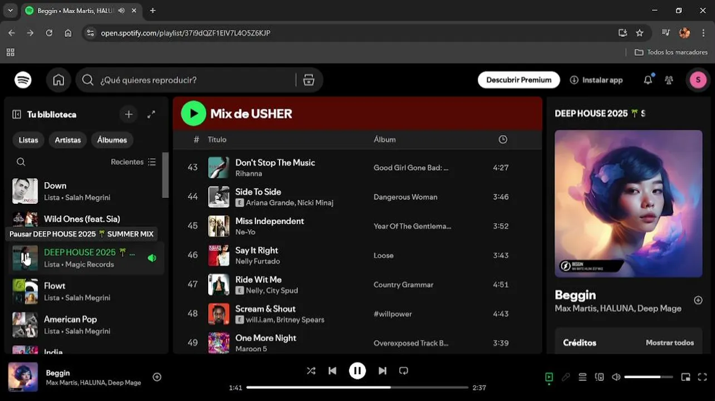Adjust the volume slider
Viewport: 715px width, 401px height.
[649, 377]
